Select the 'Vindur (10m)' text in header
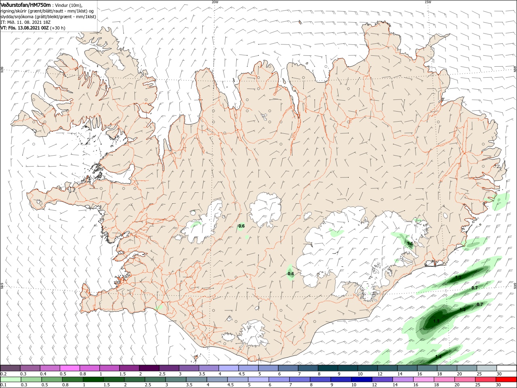517x388 pixels. tap(67, 5)
